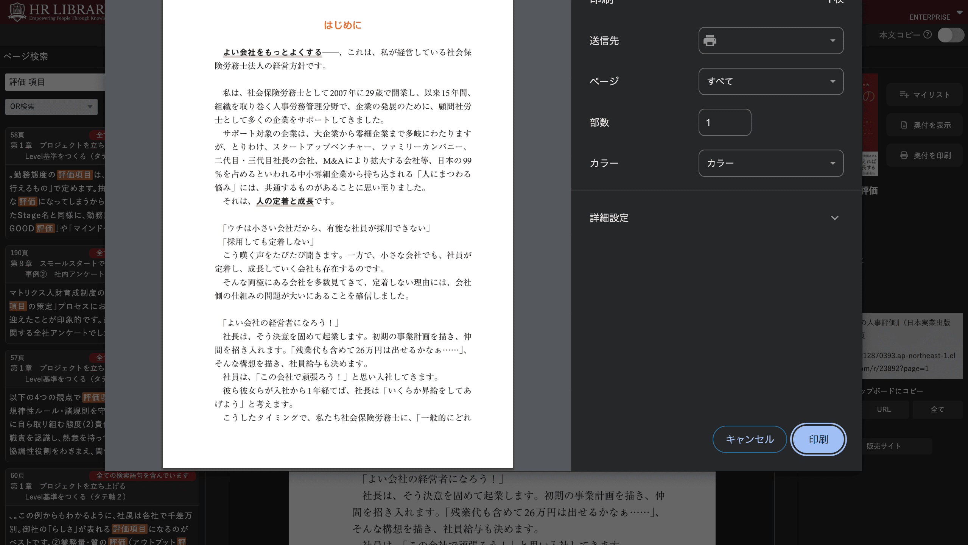Select the URL copy option
Screen dimensions: 968x545
pyautogui.click(x=884, y=409)
